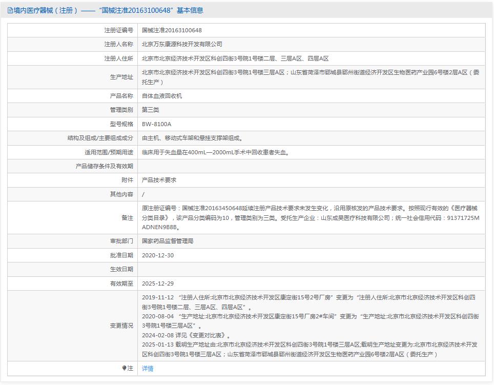Viewport: 494px width, 385px height.
Task: Select registration number 国械注准20163100648 in table
Action: coord(172,30)
